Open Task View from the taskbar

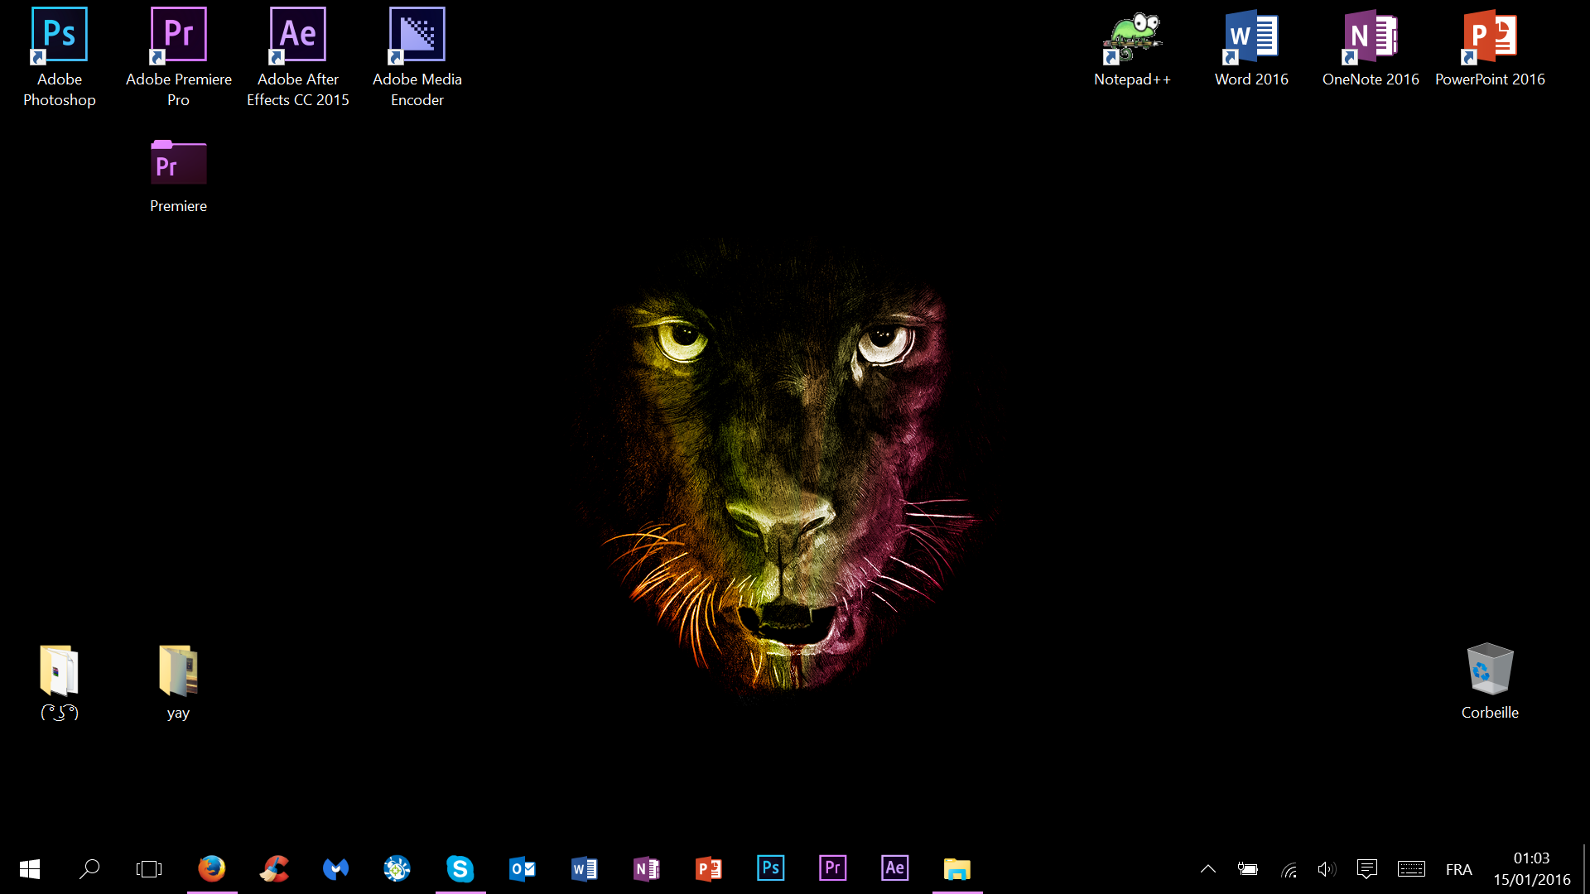149,869
